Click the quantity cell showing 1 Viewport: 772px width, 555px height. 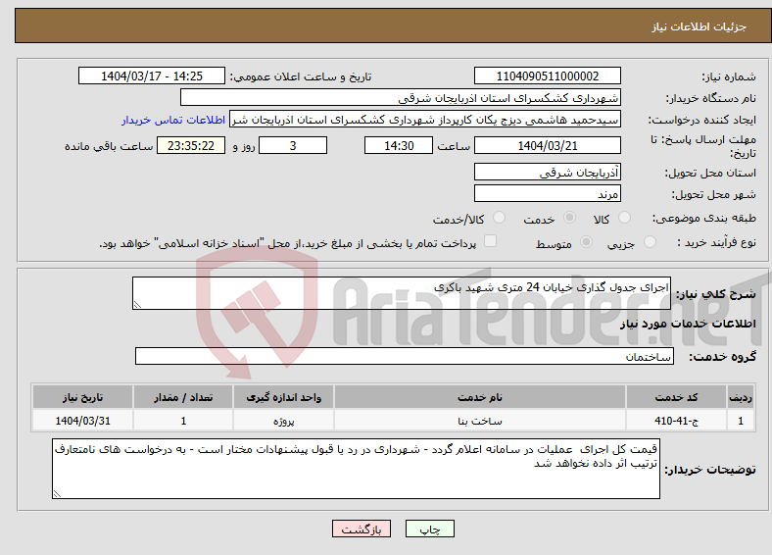click(183, 421)
